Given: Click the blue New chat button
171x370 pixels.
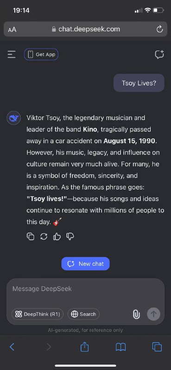Looking at the screenshot, I should 85,264.
